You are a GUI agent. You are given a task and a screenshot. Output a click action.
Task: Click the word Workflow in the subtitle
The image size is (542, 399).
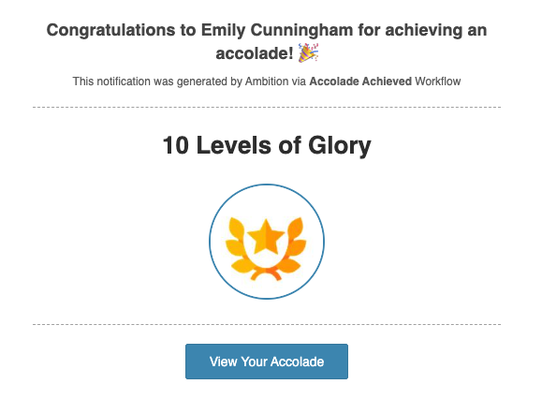click(x=437, y=81)
